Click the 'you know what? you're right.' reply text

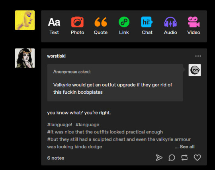coord(79,113)
